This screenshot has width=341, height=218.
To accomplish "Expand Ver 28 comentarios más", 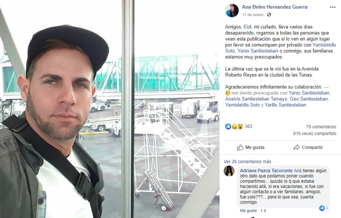I will (247, 162).
